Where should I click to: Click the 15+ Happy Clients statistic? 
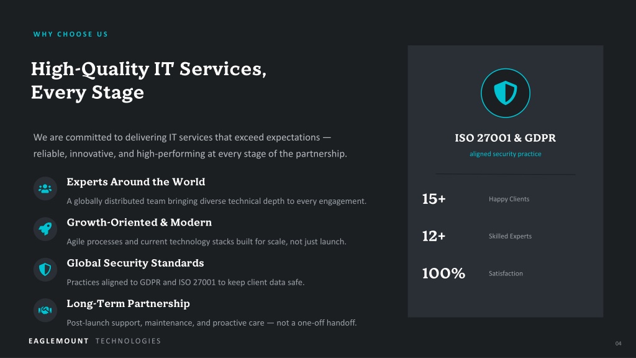[x=476, y=199]
